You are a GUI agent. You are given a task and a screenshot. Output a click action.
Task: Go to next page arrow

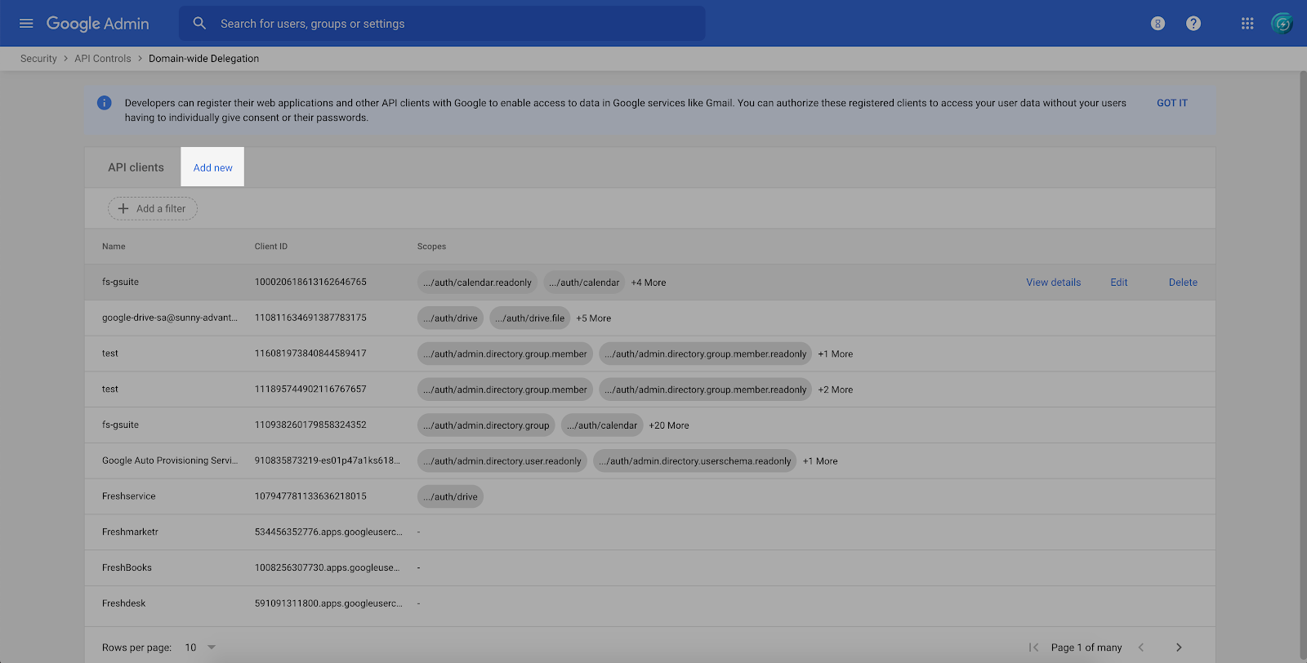tap(1179, 647)
